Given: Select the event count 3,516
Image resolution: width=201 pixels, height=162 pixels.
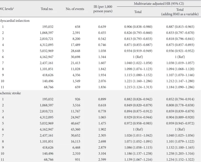Looking at the screenshot, I should coord(76,105).
